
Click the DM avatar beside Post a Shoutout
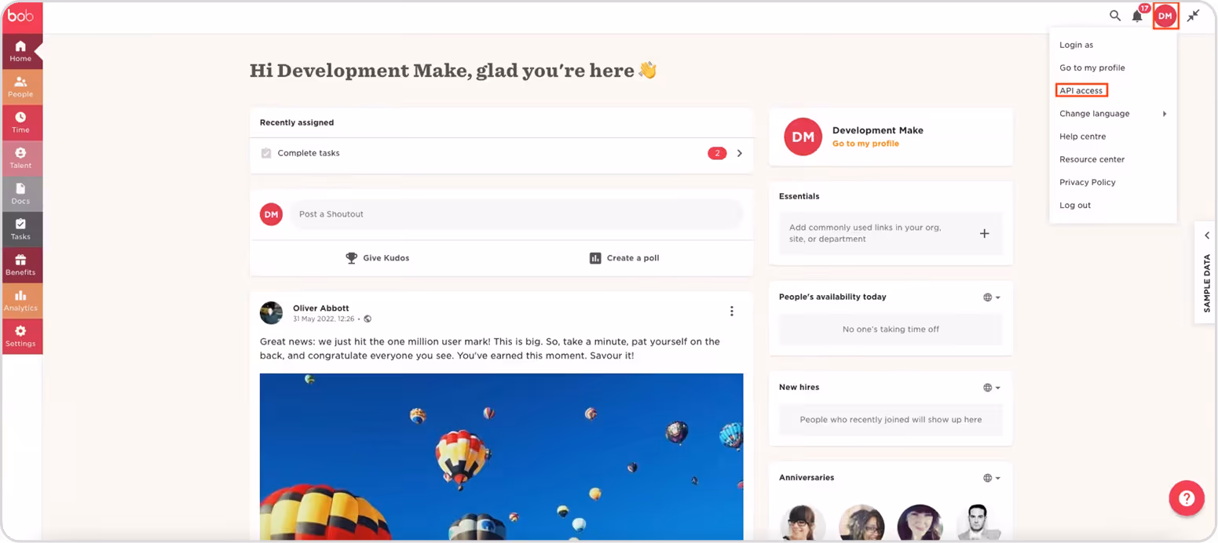coord(272,214)
